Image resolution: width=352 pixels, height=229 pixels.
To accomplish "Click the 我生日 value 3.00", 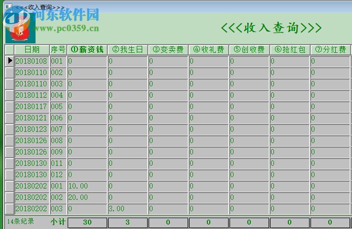I will click(127, 209).
